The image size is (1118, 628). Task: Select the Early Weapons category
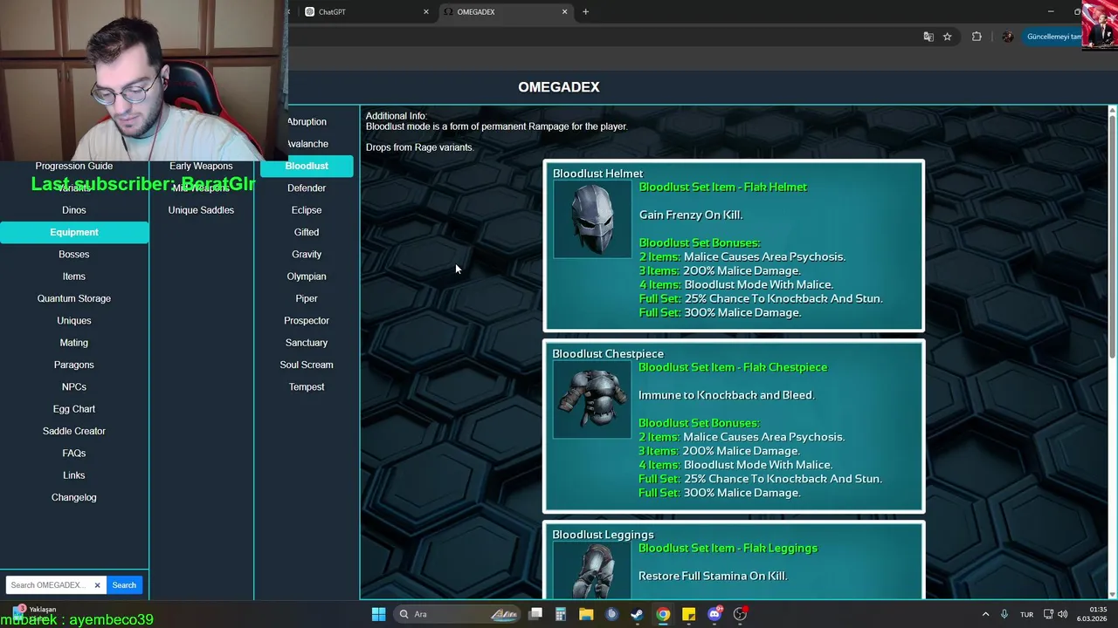[x=201, y=166]
